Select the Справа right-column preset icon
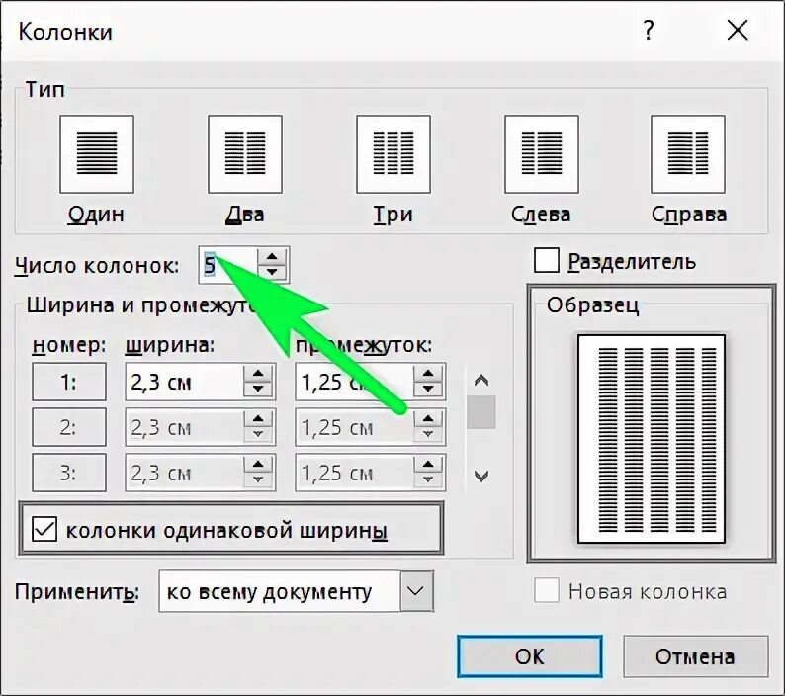This screenshot has height=696, width=785. (688, 154)
